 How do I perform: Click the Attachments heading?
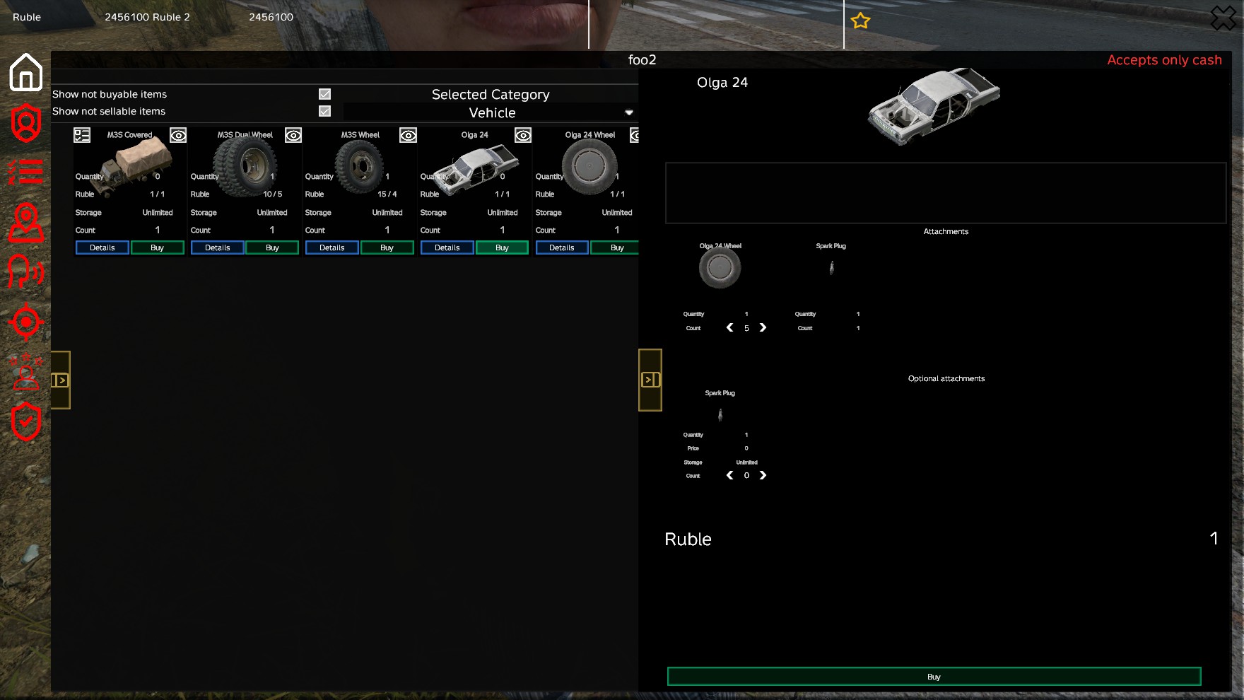click(946, 231)
